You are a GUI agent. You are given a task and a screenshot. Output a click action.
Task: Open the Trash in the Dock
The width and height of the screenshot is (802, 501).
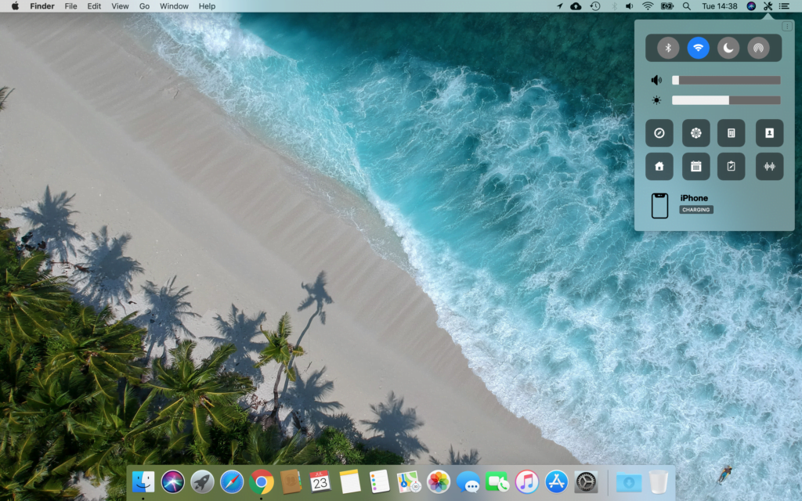pos(659,481)
